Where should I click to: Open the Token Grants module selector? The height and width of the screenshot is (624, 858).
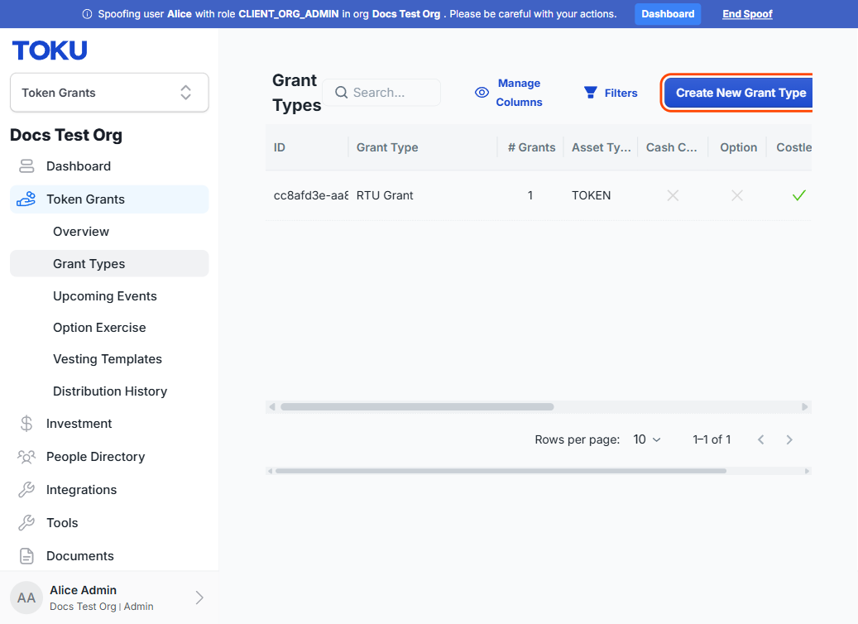tap(109, 93)
